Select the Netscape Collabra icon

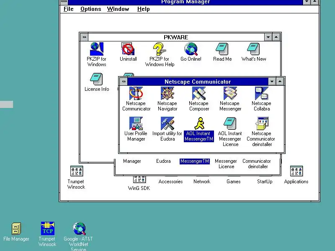pos(261,93)
